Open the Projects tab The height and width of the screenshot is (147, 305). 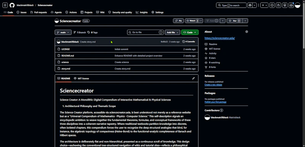(87, 12)
